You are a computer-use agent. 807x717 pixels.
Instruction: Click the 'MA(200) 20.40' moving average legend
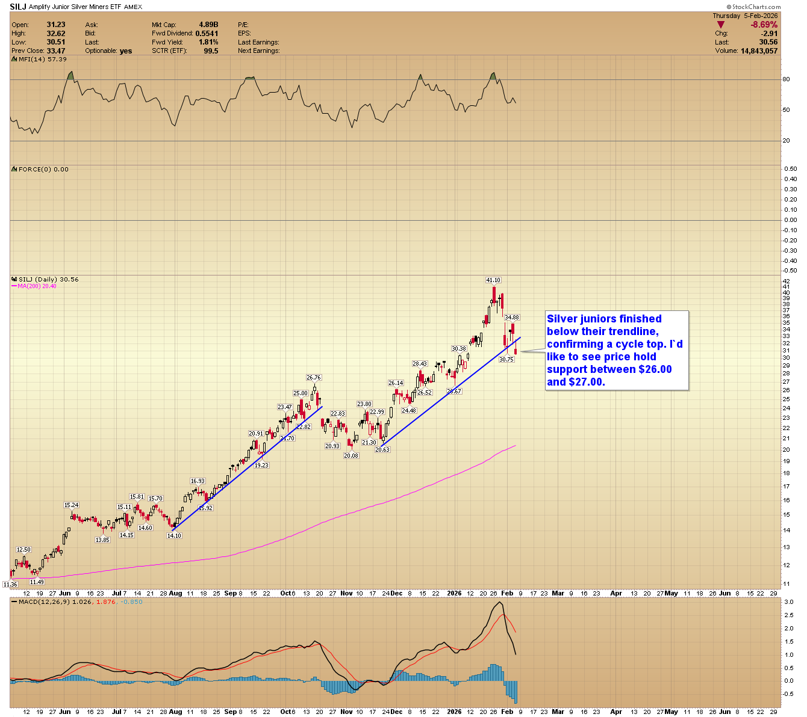(37, 286)
